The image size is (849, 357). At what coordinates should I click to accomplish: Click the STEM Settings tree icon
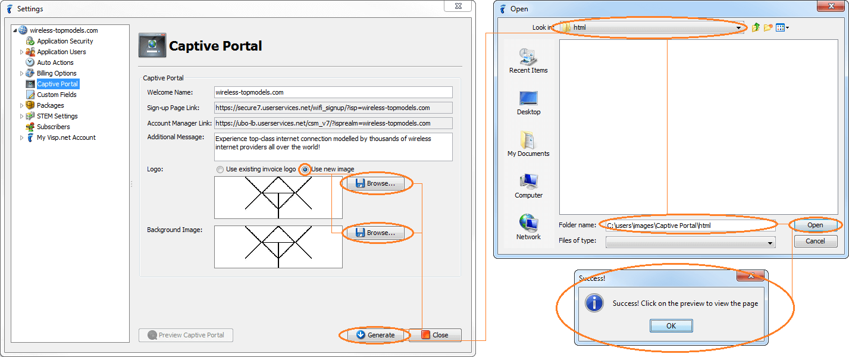[x=30, y=116]
